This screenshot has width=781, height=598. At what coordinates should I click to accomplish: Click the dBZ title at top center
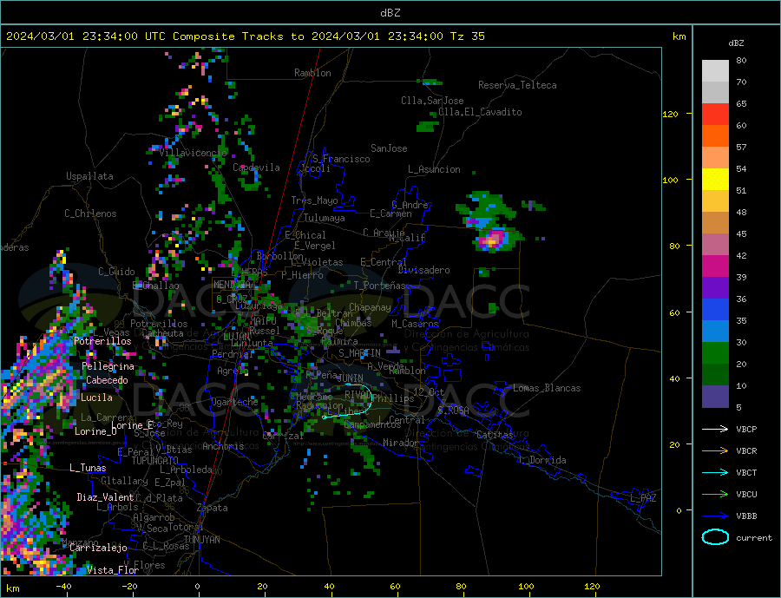(x=390, y=13)
